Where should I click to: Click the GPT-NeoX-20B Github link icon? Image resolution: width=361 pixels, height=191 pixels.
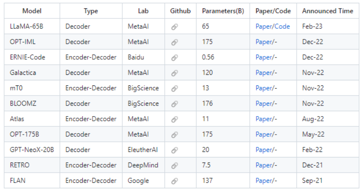(174, 150)
